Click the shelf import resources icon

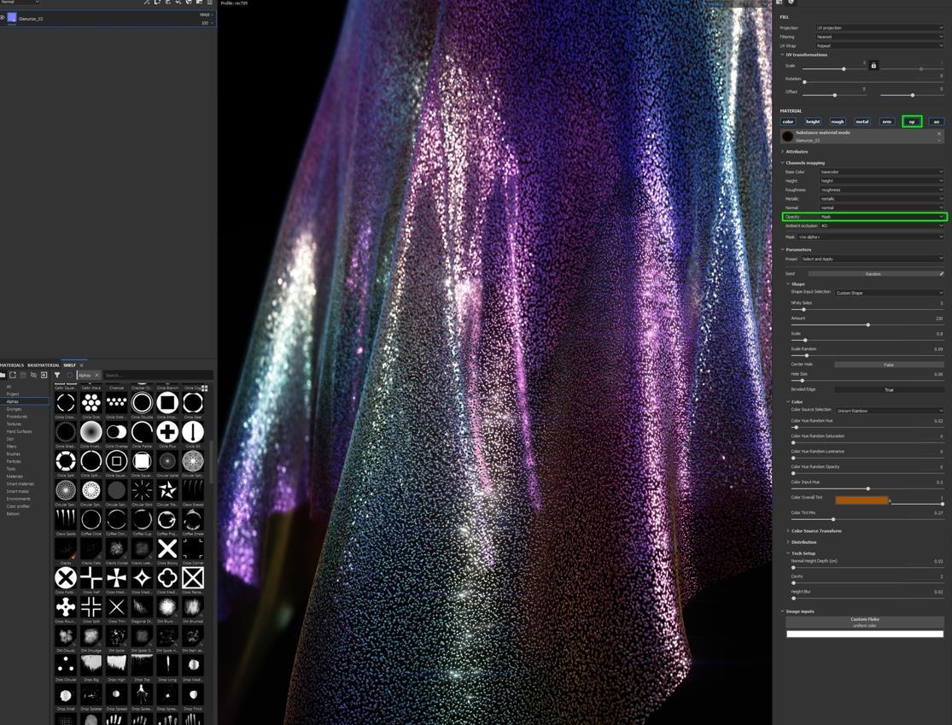(44, 375)
